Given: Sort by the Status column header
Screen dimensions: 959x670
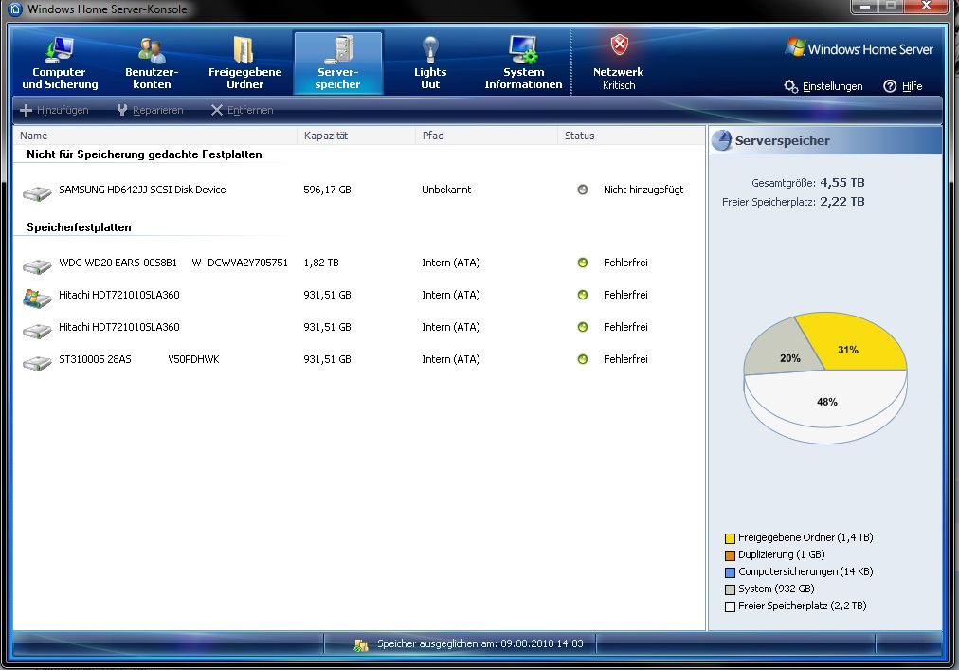Looking at the screenshot, I should point(631,136).
